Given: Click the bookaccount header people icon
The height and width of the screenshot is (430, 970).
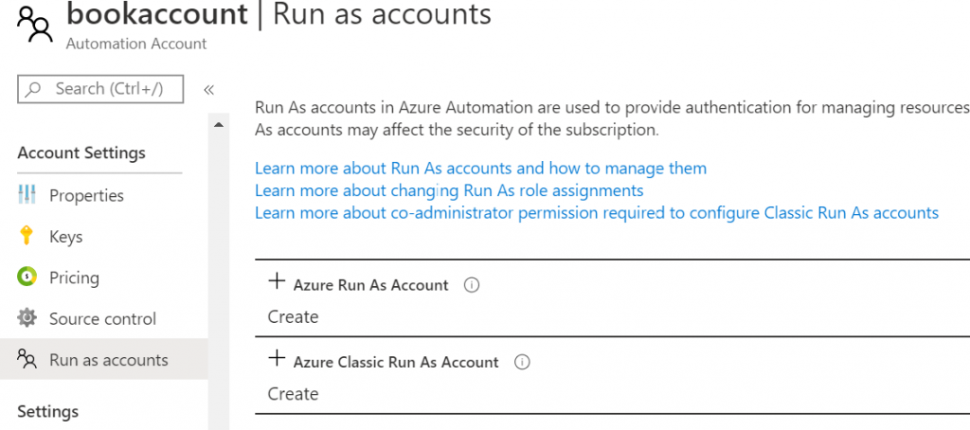Looking at the screenshot, I should click(x=34, y=25).
